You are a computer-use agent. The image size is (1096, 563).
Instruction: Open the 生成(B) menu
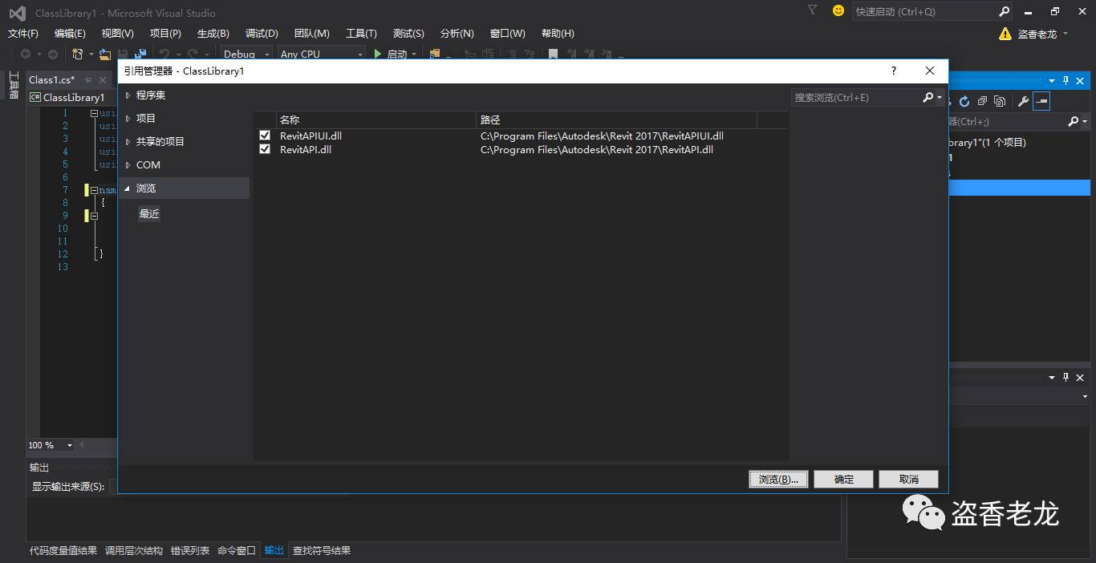pyautogui.click(x=213, y=34)
